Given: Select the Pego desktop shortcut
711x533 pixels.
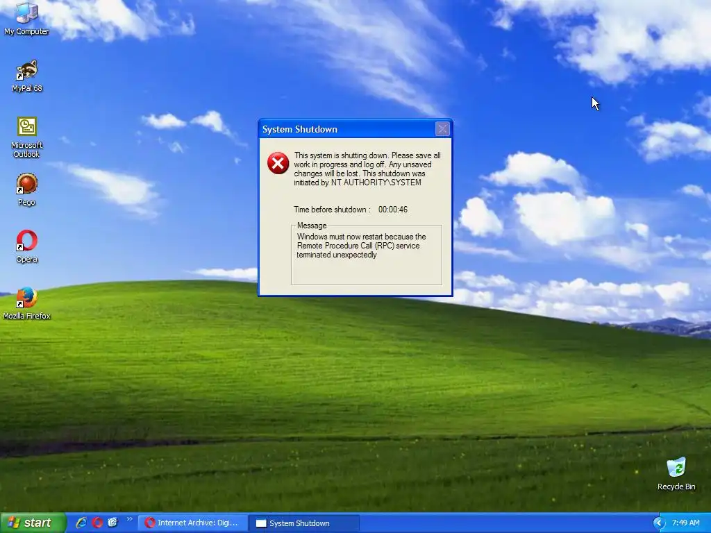Looking at the screenshot, I should 27,189.
